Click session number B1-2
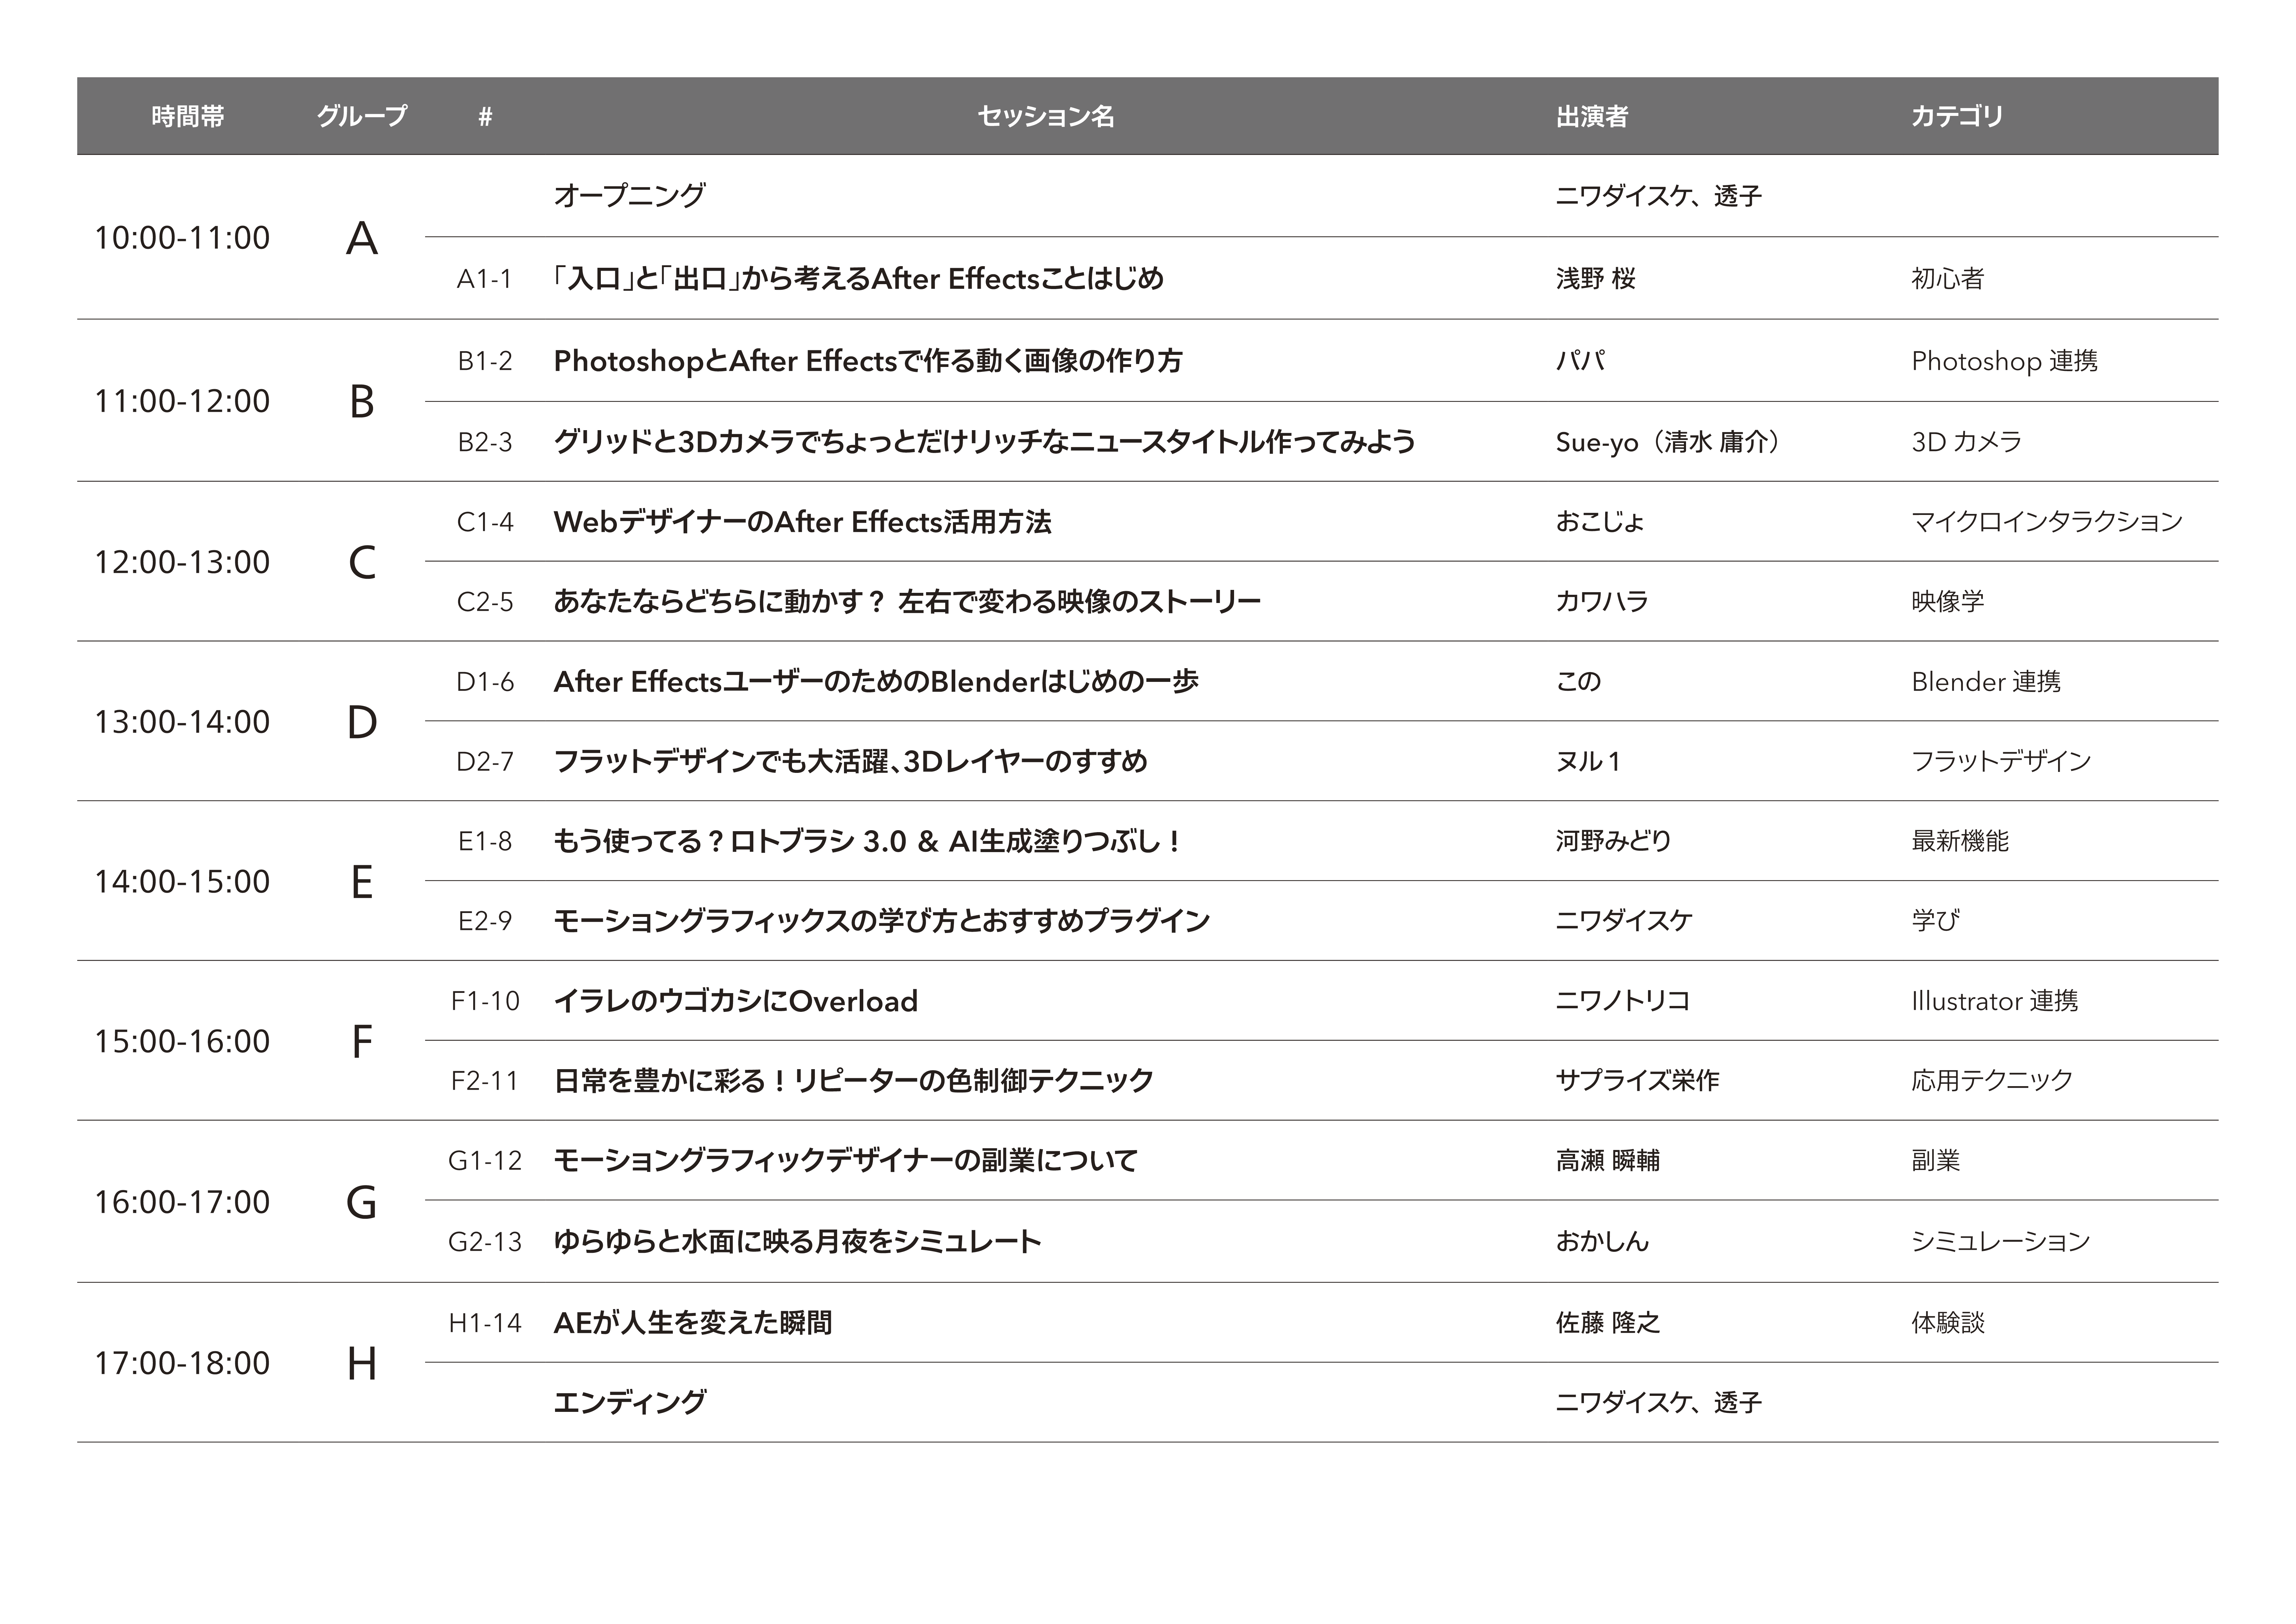The height and width of the screenshot is (1624, 2296). point(485,361)
